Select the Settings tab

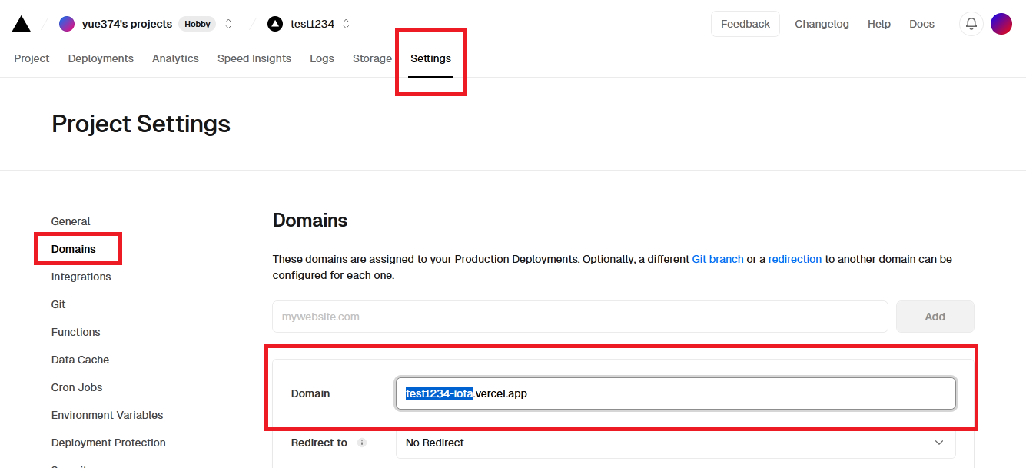coord(430,58)
